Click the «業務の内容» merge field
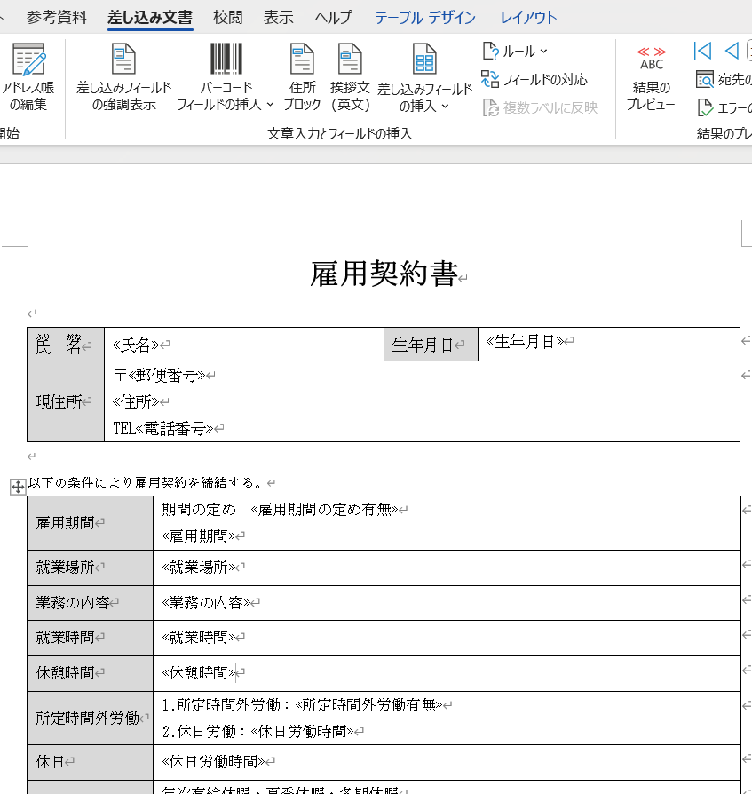This screenshot has width=752, height=794. [x=206, y=602]
